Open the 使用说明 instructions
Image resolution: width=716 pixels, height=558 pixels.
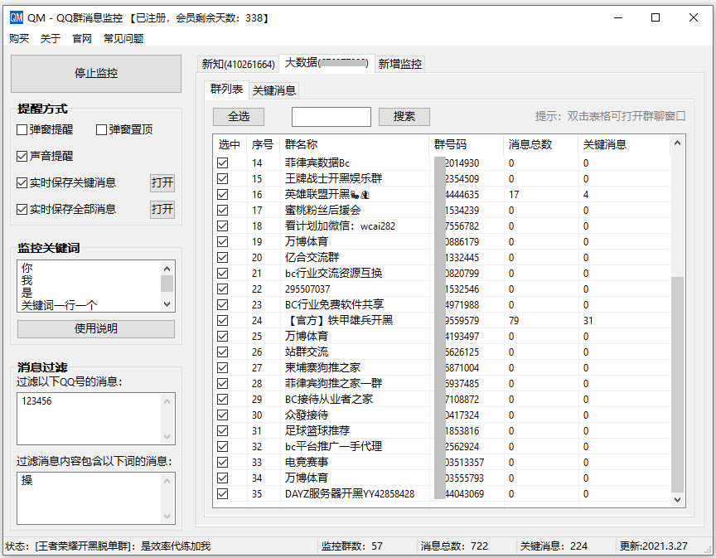point(96,328)
